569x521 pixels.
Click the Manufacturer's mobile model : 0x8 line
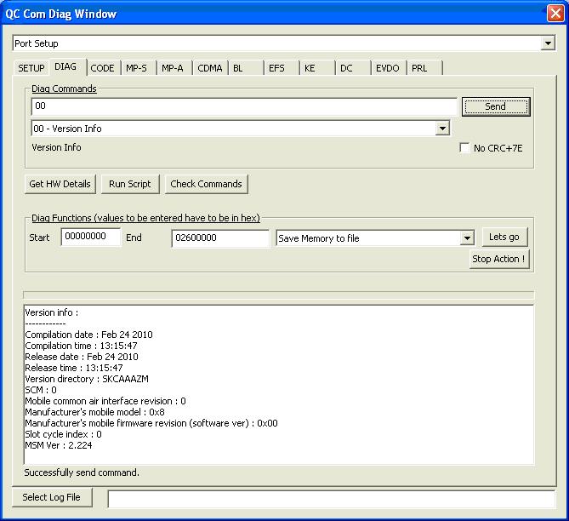coord(94,412)
